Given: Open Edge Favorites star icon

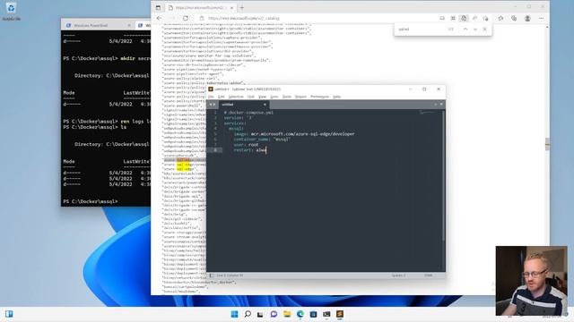Looking at the screenshot, I should coord(500,18).
